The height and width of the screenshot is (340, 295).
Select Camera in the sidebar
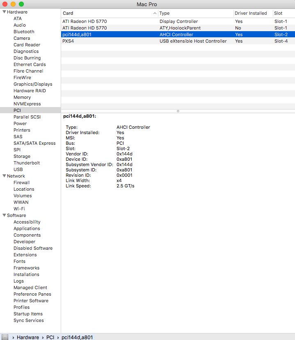(22, 38)
